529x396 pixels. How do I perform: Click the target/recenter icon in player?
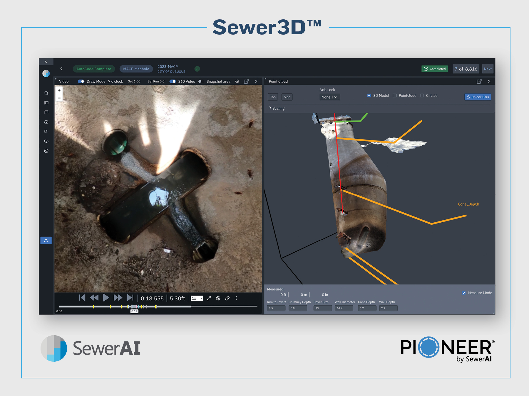(218, 298)
